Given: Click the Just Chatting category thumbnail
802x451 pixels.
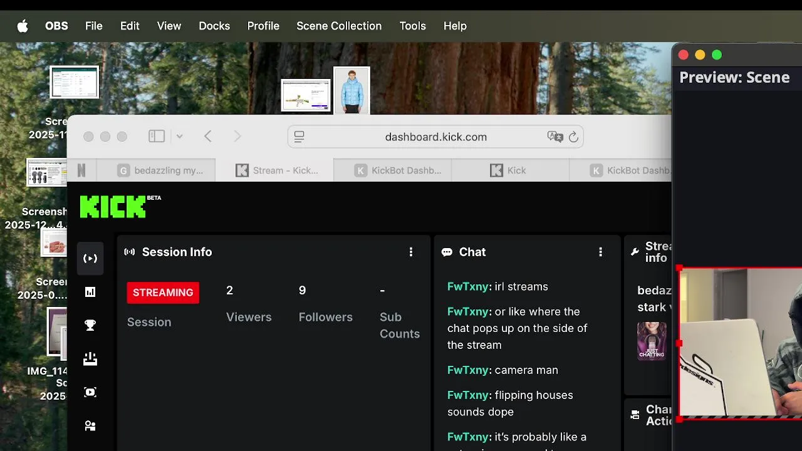Looking at the screenshot, I should tap(652, 341).
